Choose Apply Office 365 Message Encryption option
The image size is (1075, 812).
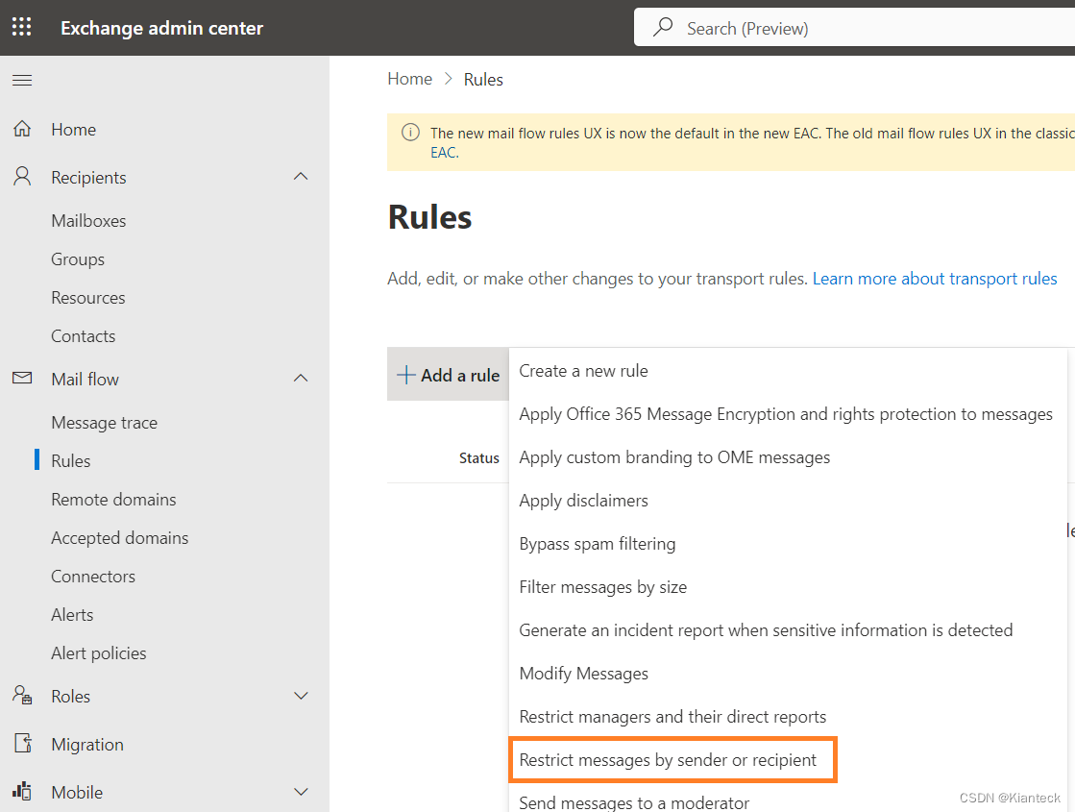pyautogui.click(x=788, y=414)
